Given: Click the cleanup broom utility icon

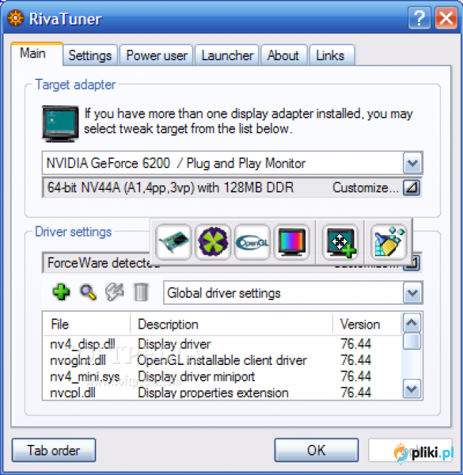Looking at the screenshot, I should click(x=389, y=241).
